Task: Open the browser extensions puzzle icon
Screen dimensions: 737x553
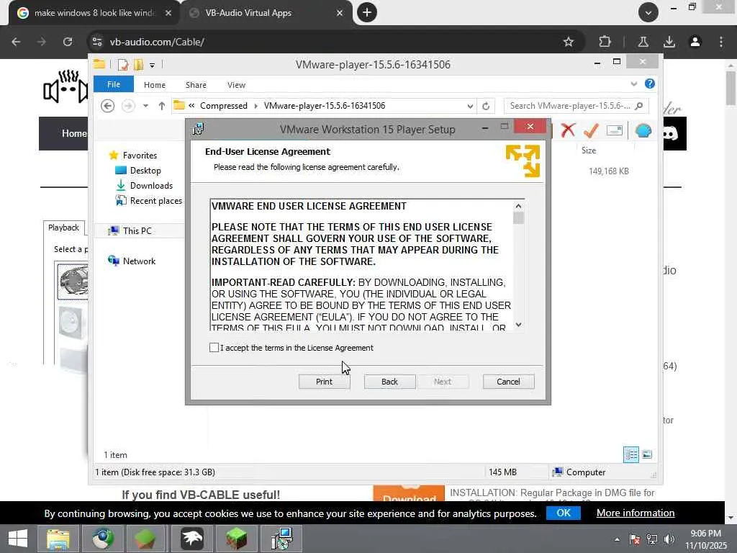Action: click(x=605, y=42)
